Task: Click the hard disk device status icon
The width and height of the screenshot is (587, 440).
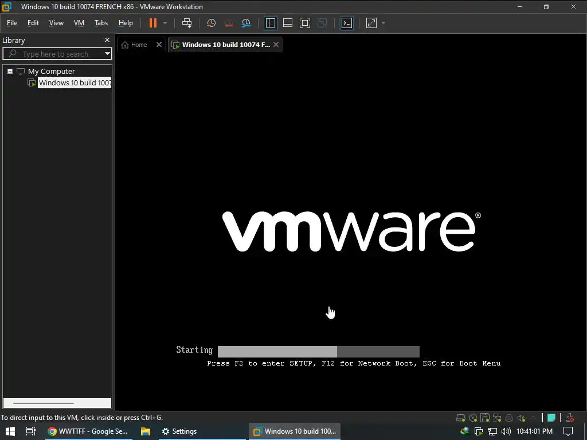Action: (x=461, y=418)
